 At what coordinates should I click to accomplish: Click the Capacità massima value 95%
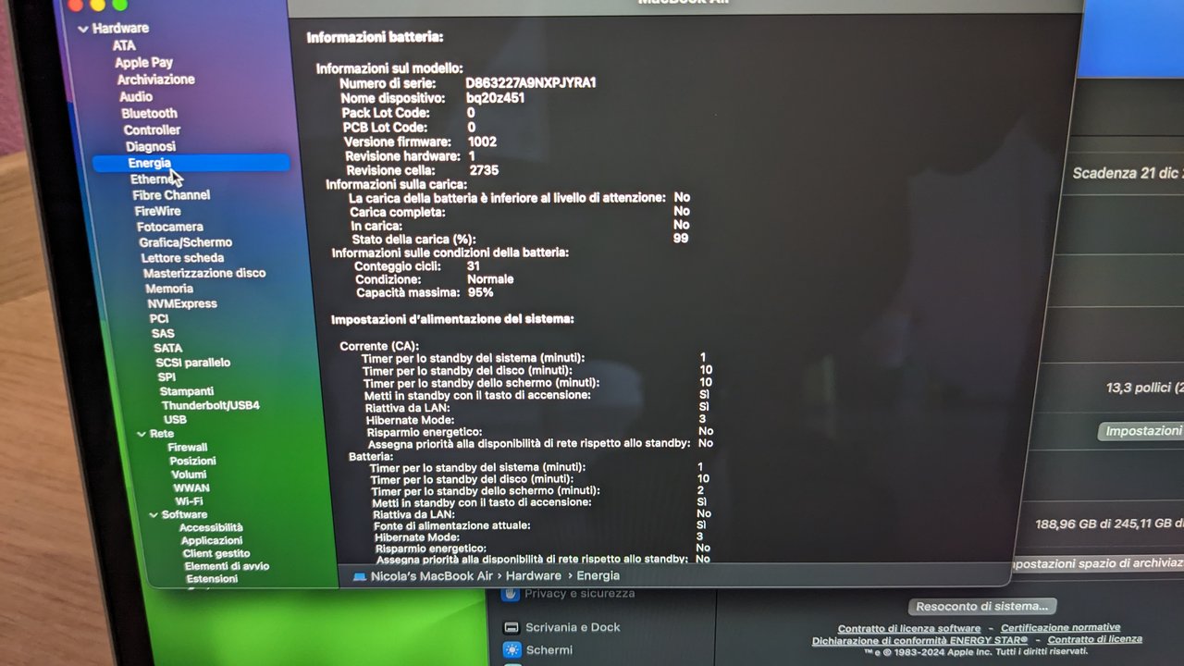click(x=480, y=292)
